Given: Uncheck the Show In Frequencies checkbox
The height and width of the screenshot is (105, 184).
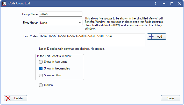Looking at the screenshot, I should point(41,69).
